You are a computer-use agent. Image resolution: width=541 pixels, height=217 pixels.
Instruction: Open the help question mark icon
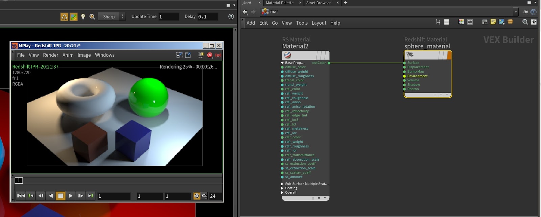tap(231, 17)
